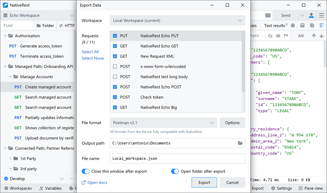Uncheck NativeRest Echo PUT request
Screen dimensions: 327x193
point(115,36)
